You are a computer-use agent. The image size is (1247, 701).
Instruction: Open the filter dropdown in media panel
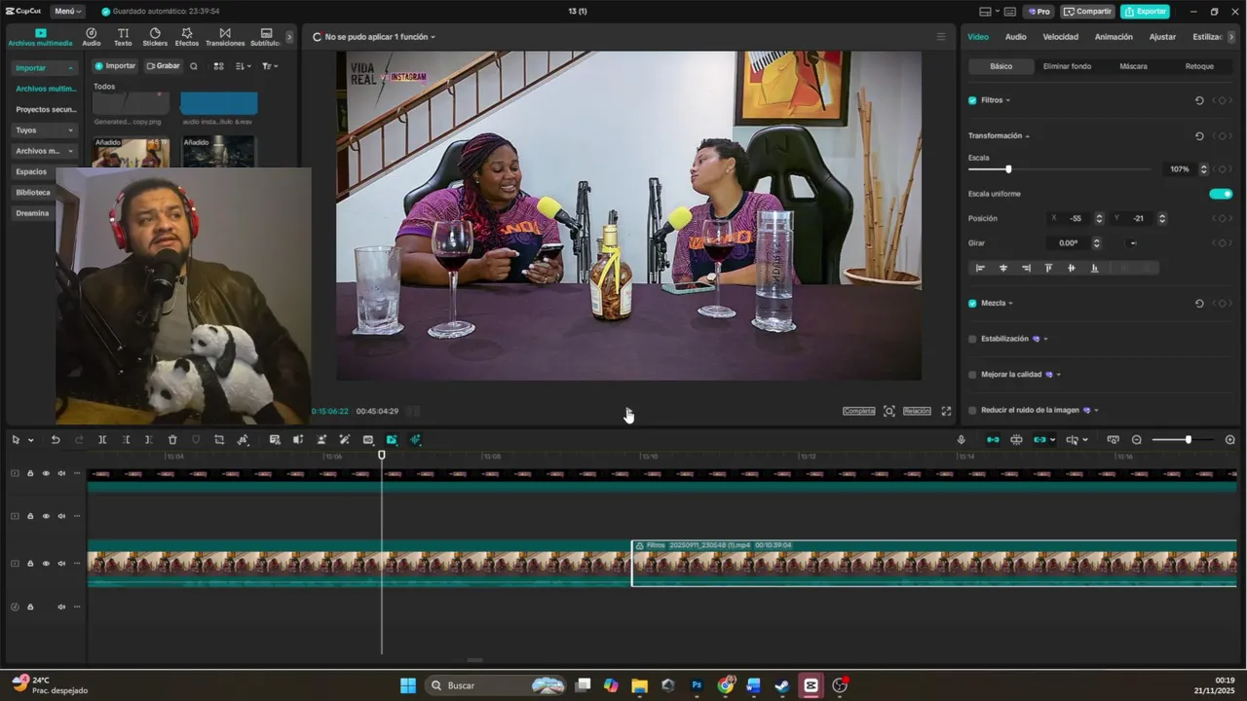[270, 66]
